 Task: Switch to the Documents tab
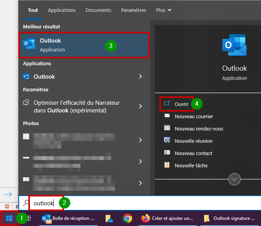(x=98, y=10)
